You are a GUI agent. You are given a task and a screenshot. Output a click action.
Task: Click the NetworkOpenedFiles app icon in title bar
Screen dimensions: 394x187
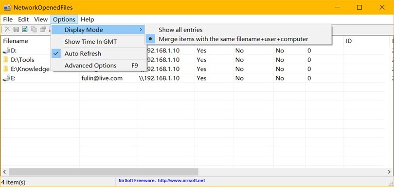pos(7,8)
